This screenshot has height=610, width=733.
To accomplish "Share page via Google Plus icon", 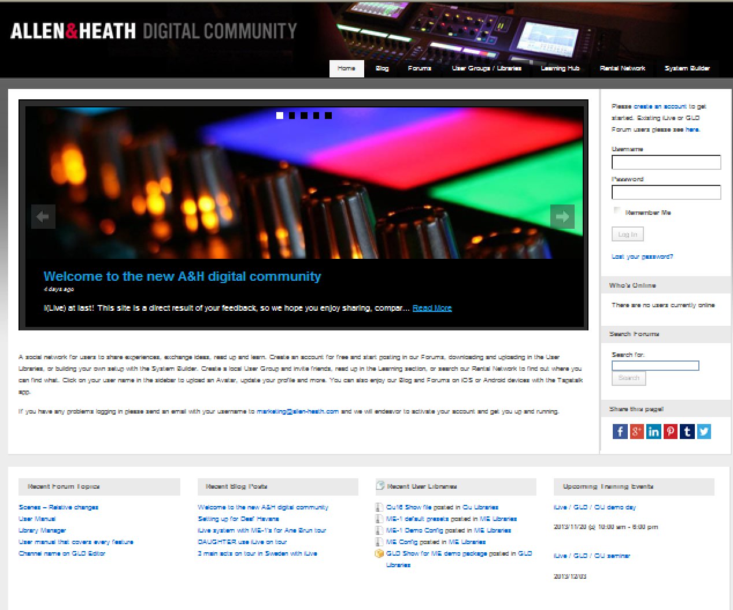I will click(636, 432).
